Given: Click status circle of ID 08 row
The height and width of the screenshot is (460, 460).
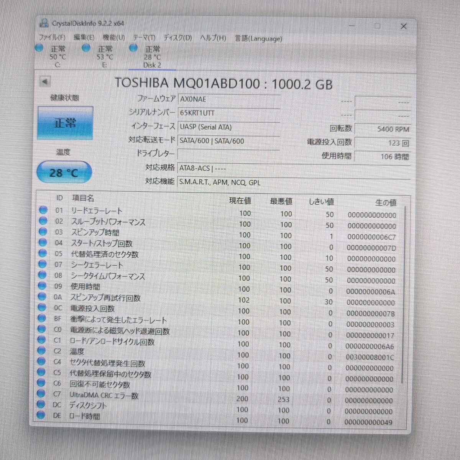Looking at the screenshot, I should coord(42,275).
